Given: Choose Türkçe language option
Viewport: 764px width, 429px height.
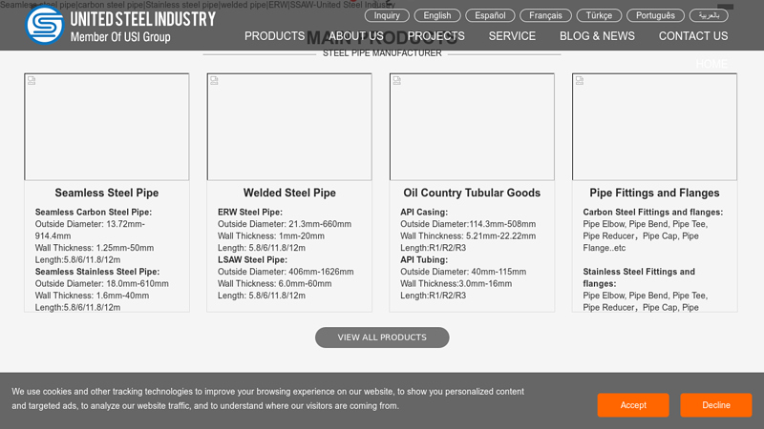Looking at the screenshot, I should 599,15.
